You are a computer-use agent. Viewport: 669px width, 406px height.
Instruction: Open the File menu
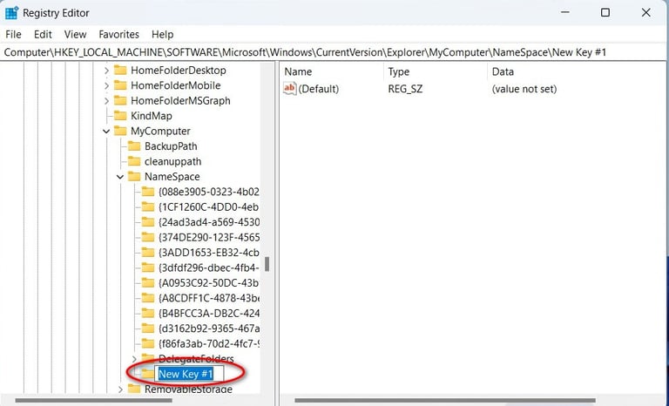(x=13, y=34)
